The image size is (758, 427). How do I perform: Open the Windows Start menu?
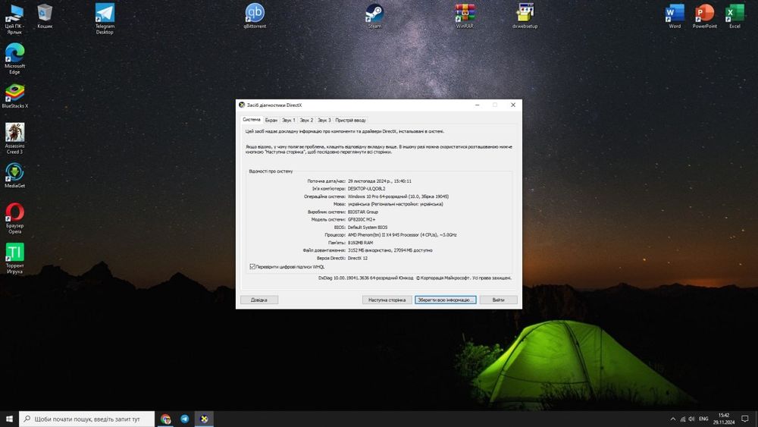[x=9, y=419]
